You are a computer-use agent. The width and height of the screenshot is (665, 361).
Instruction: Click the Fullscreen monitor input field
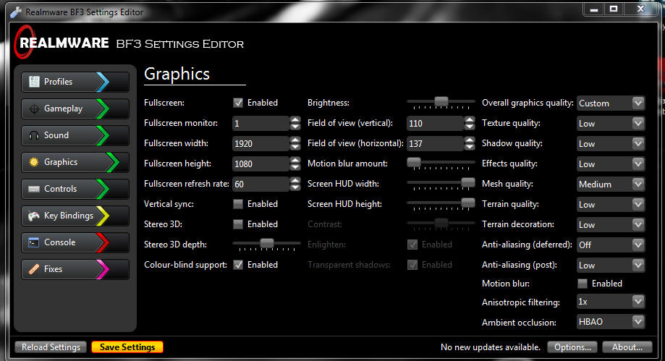(x=261, y=124)
